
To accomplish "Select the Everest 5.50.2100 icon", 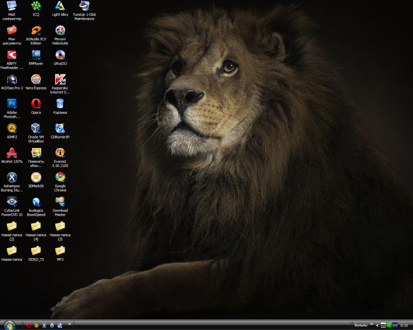I will pos(60,153).
